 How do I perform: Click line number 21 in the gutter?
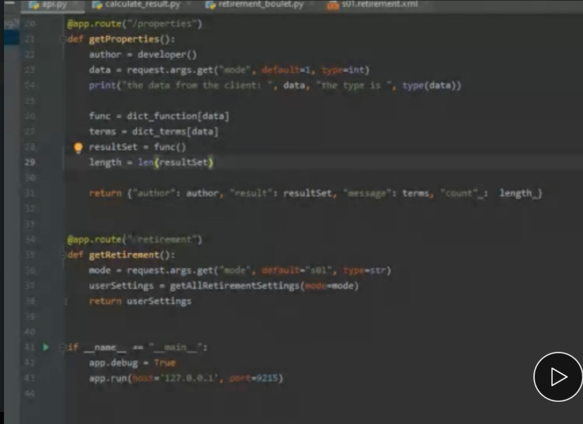pos(30,39)
